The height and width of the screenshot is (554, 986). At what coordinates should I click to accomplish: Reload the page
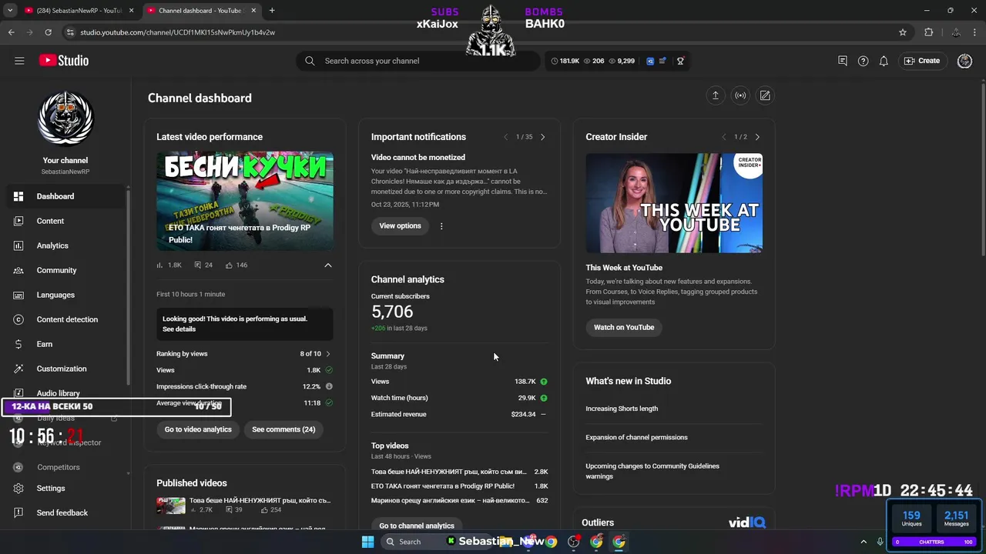(x=48, y=32)
